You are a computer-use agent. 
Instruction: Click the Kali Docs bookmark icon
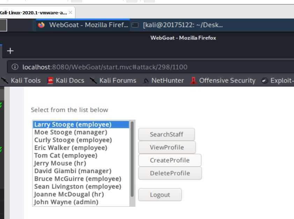point(50,81)
